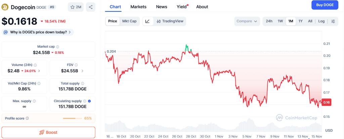Image resolution: width=344 pixels, height=139 pixels.
Task: Toggle chart to Mkt Cap view
Action: pos(129,21)
